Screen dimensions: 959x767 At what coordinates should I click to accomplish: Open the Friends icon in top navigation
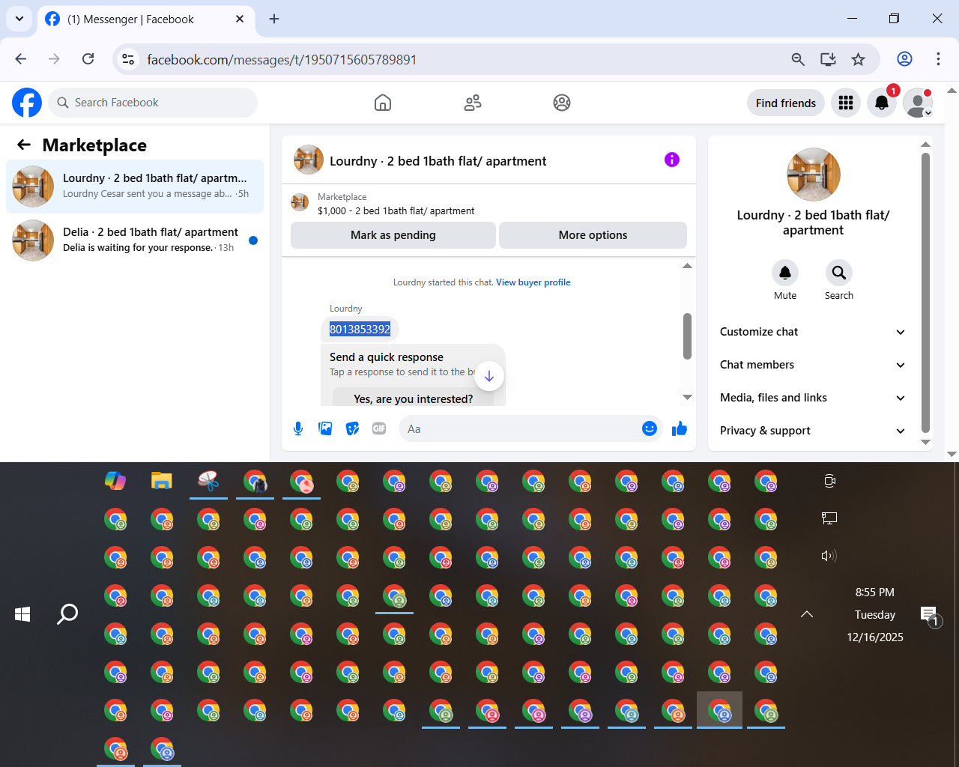473,103
